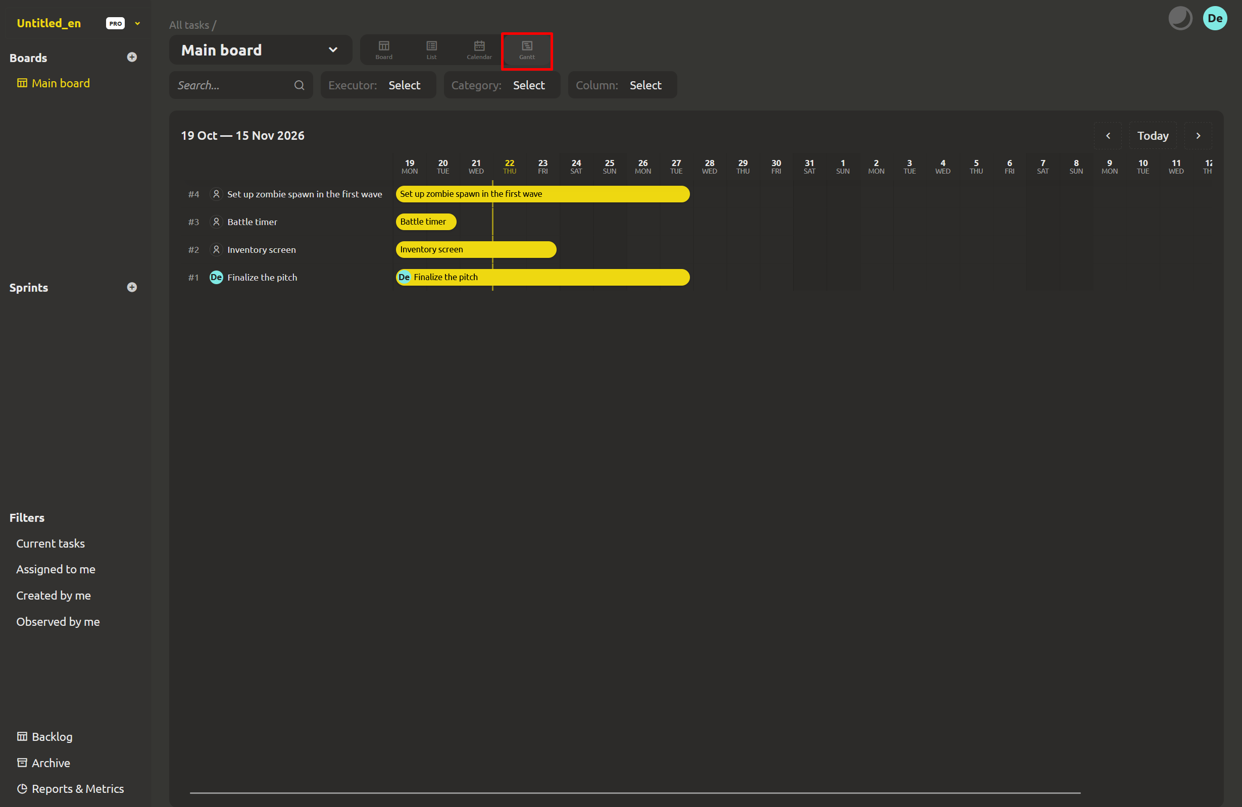Screen dimensions: 1242x807
Task: Click the PRO badge
Action: 115,23
